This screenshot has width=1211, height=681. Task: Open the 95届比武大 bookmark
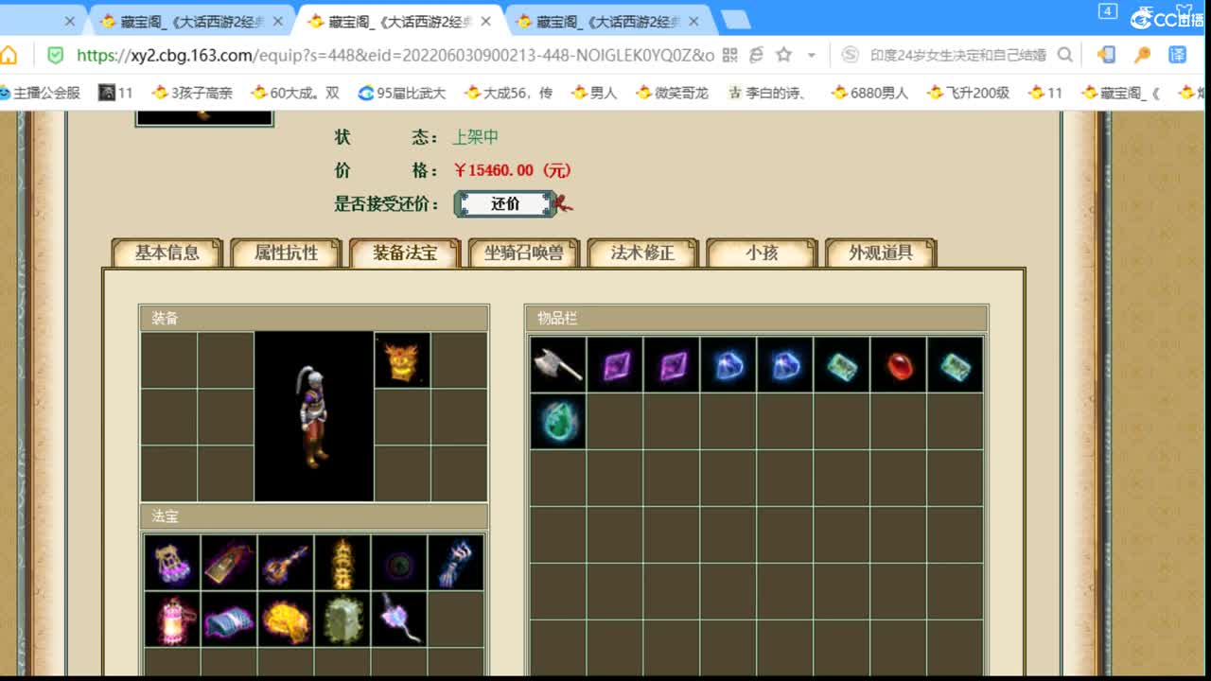click(x=402, y=93)
